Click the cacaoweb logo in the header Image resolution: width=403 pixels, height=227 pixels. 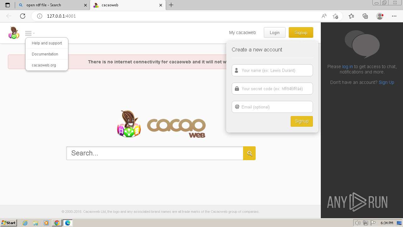(x=14, y=33)
